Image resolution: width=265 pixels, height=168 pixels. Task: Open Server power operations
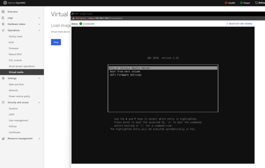click(22, 66)
